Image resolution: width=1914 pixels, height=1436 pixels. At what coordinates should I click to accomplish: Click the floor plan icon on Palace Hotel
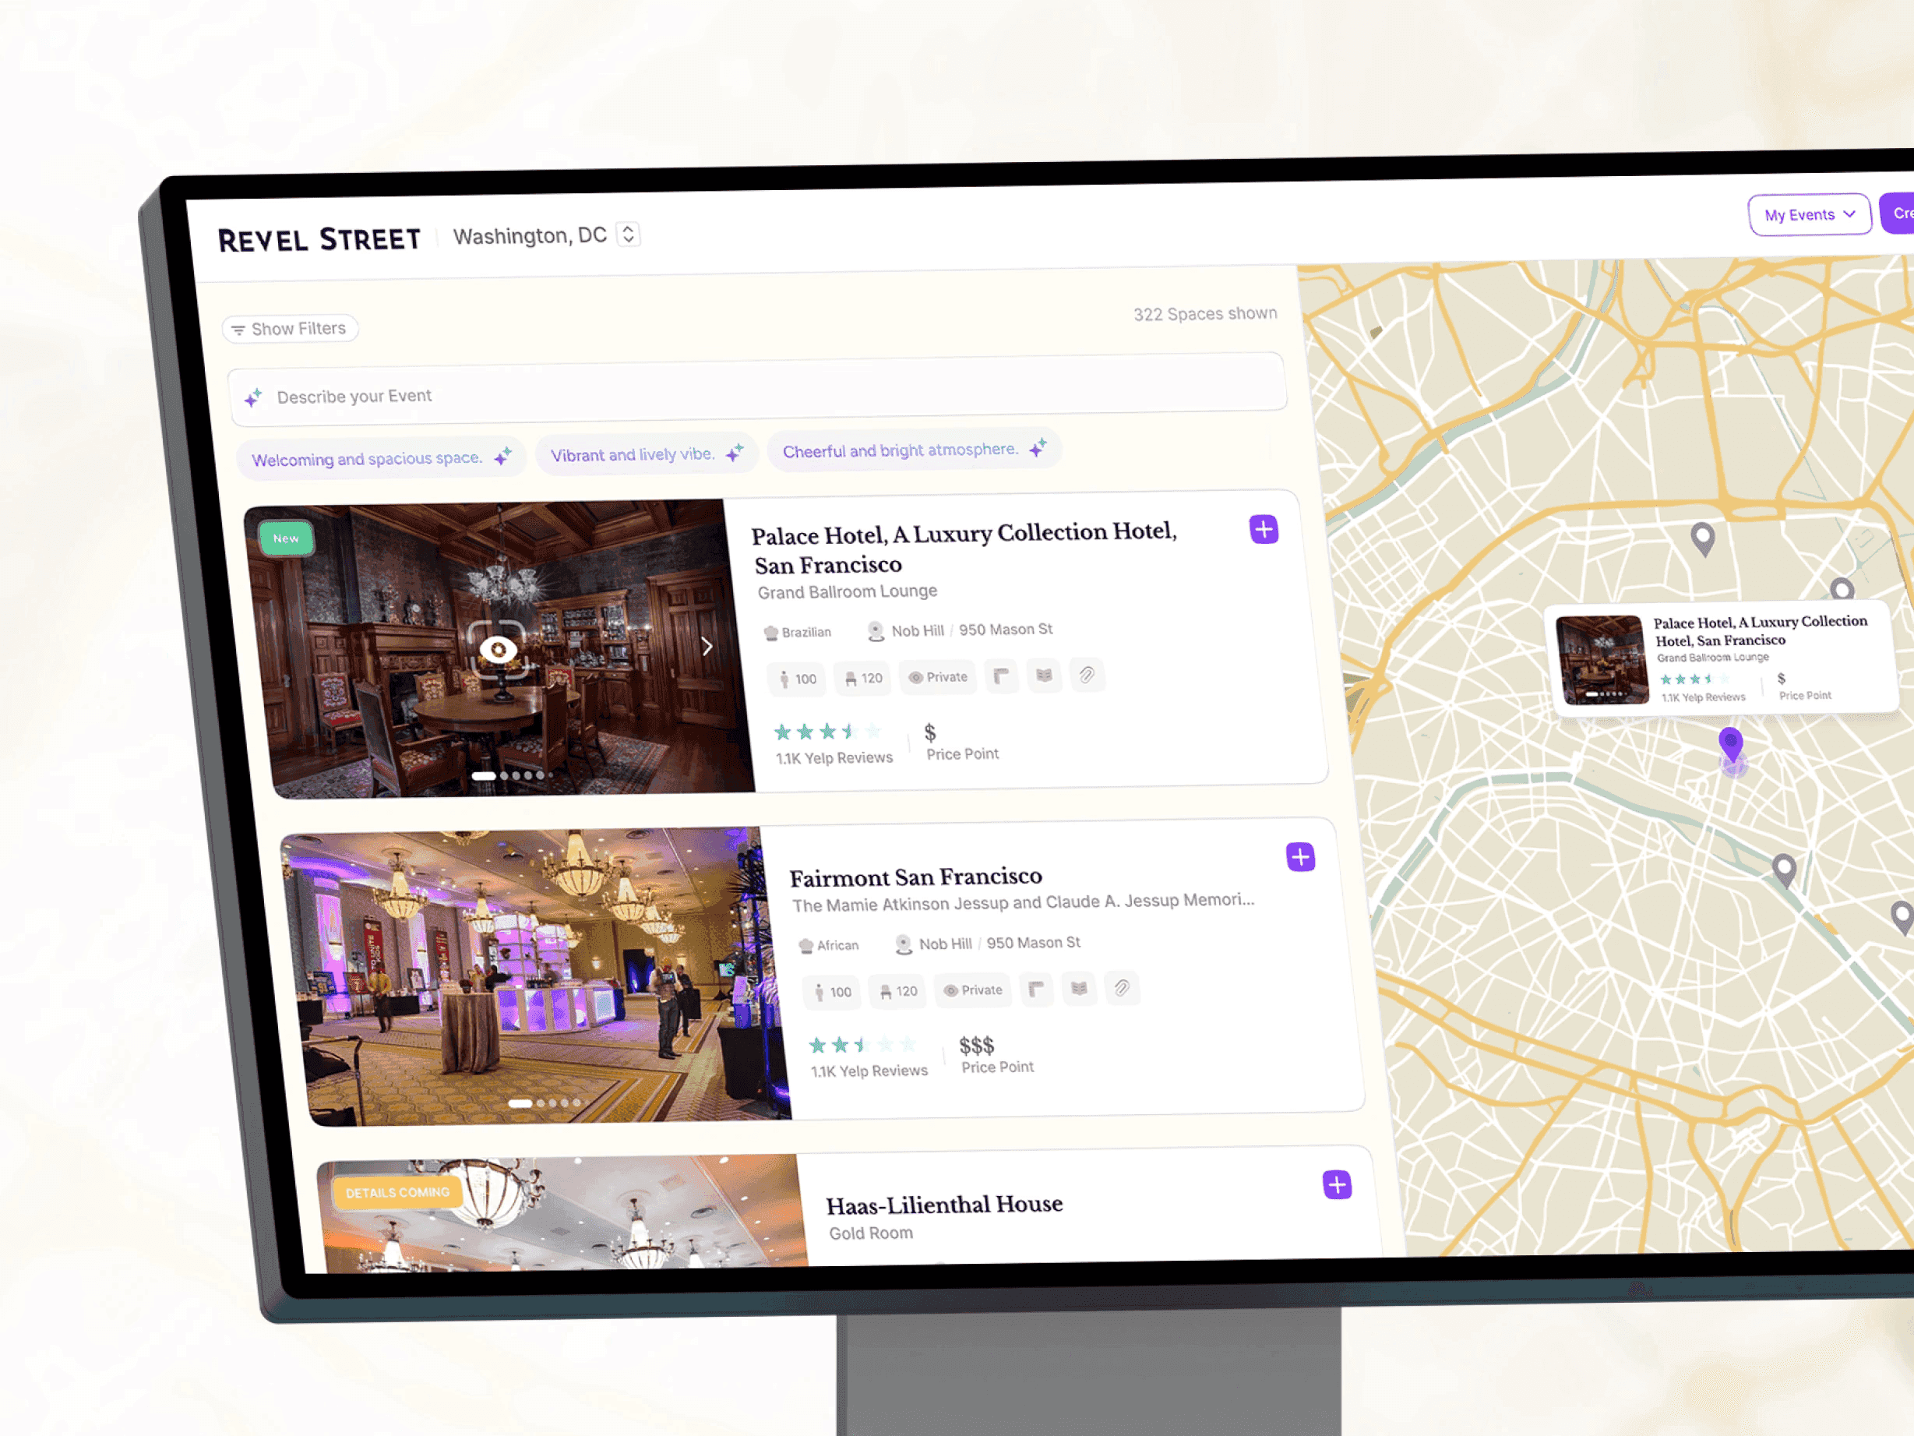click(x=1001, y=676)
